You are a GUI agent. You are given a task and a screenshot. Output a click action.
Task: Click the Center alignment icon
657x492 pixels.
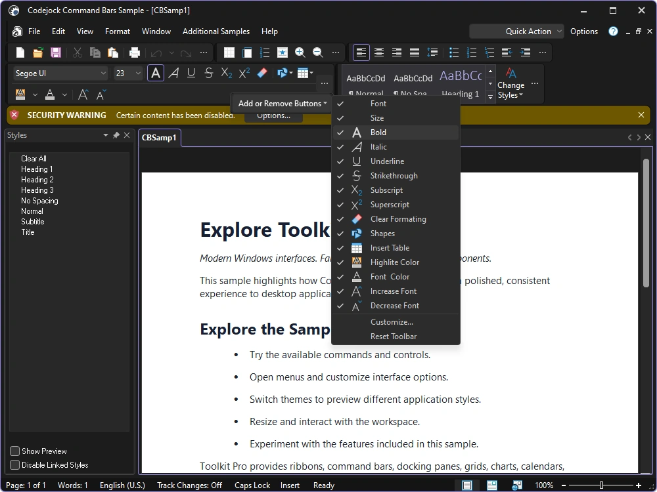[x=379, y=52]
